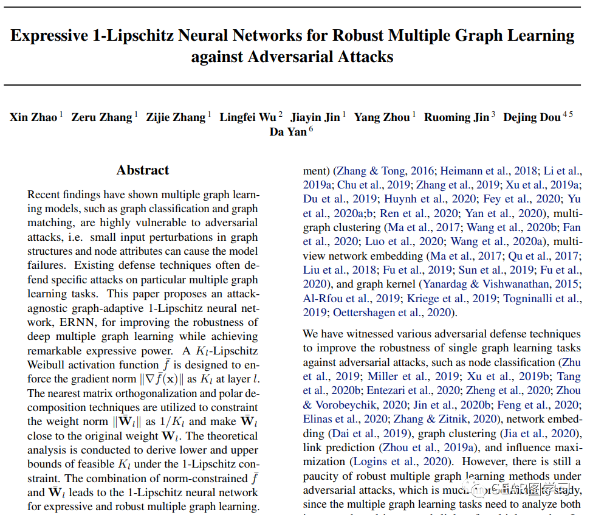590x515 pixels.
Task: Open the Logins et al., 2020 citation
Action: (402, 461)
